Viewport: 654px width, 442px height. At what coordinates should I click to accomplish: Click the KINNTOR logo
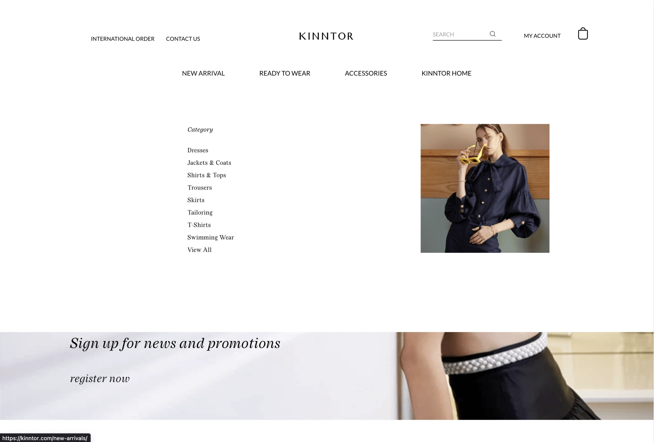click(326, 36)
